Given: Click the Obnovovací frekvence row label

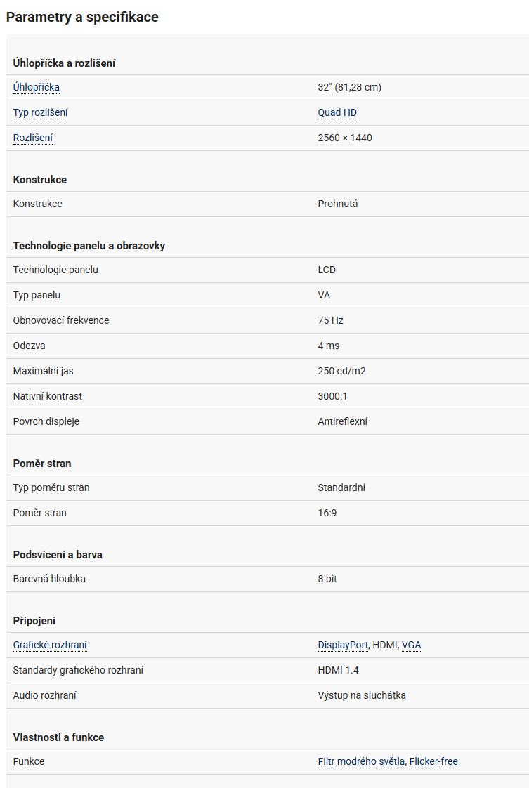Looking at the screenshot, I should click(x=61, y=321).
